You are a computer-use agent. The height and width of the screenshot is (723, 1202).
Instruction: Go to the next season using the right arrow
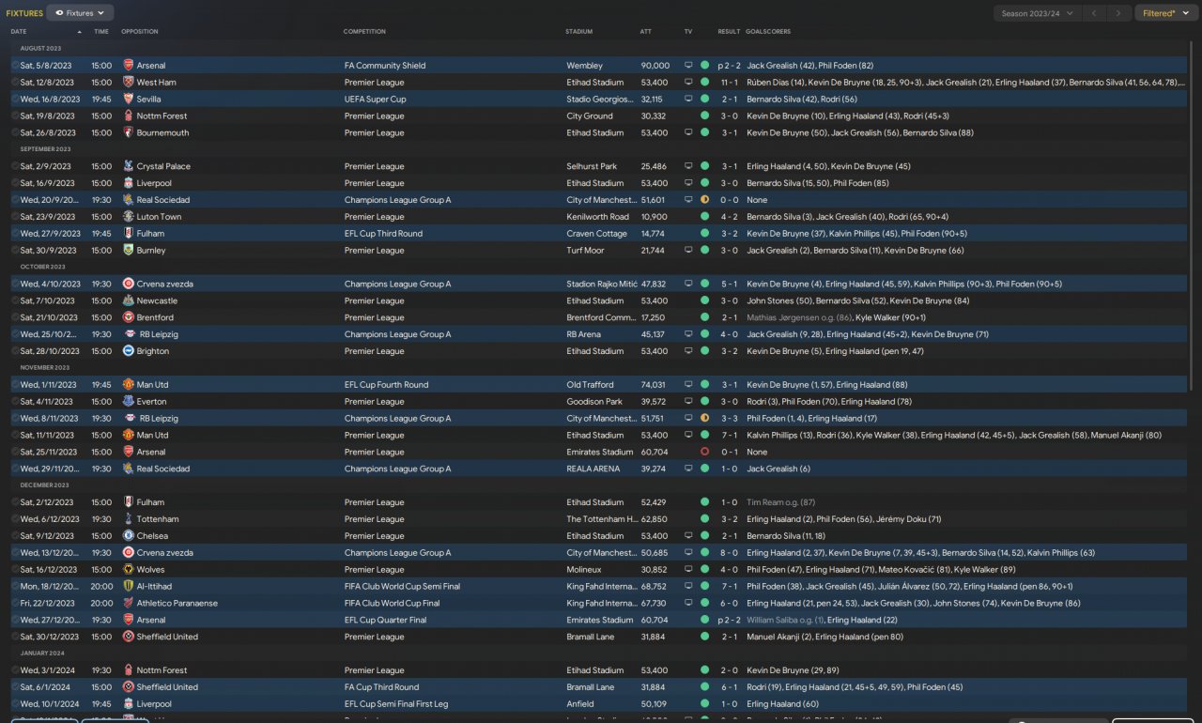(1117, 13)
